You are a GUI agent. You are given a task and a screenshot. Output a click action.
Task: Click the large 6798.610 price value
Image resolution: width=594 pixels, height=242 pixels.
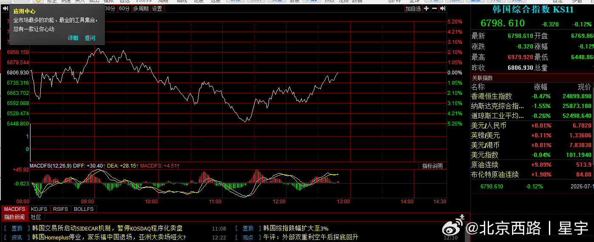click(503, 23)
